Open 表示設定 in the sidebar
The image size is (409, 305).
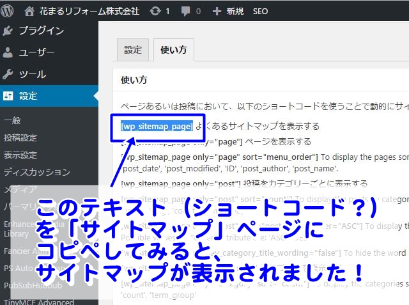[20, 155]
